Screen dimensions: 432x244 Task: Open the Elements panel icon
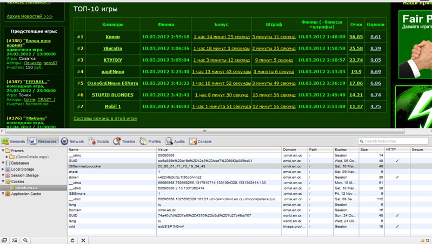(x=5, y=141)
